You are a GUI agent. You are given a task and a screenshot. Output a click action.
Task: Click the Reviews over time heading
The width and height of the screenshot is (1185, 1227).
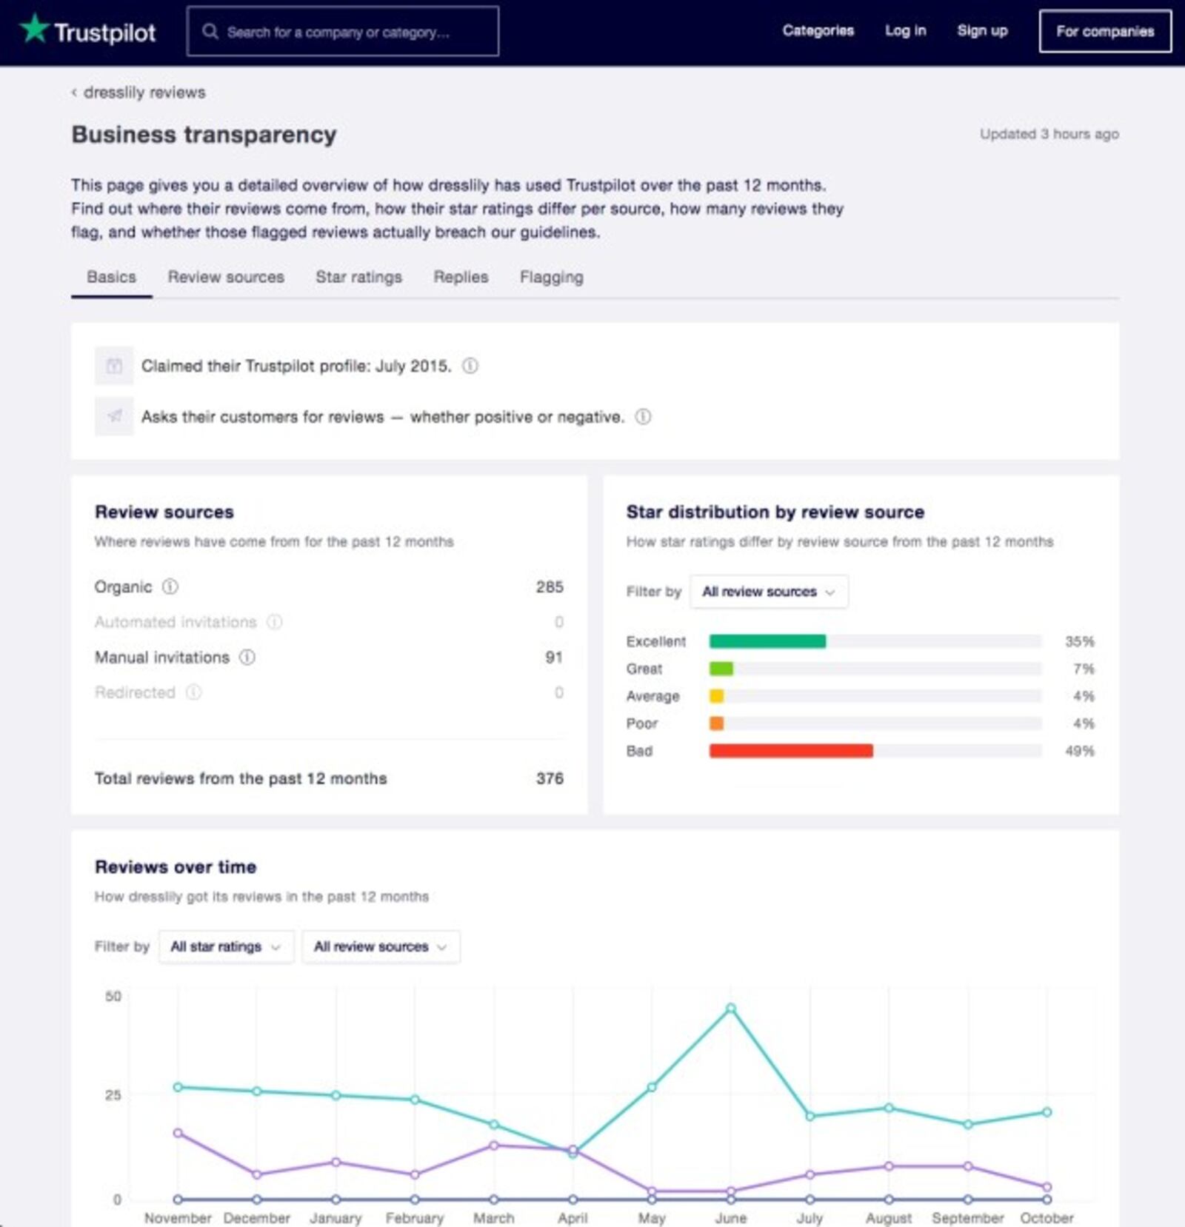tap(176, 867)
